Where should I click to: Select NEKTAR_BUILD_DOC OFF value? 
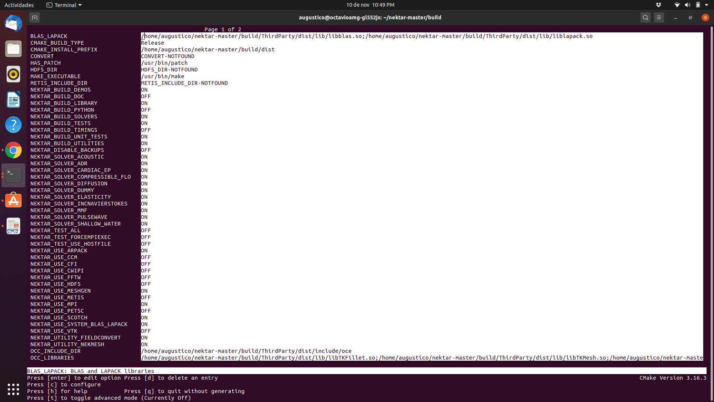pyautogui.click(x=146, y=96)
